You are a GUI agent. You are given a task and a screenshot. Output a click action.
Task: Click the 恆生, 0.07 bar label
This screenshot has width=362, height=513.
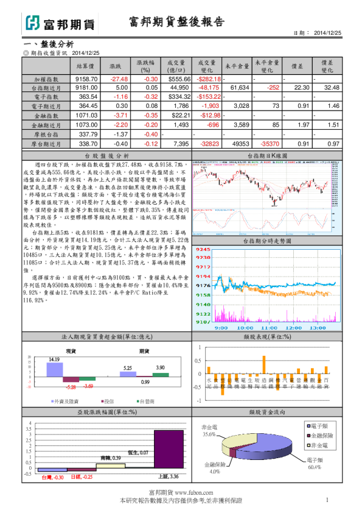click(138, 453)
